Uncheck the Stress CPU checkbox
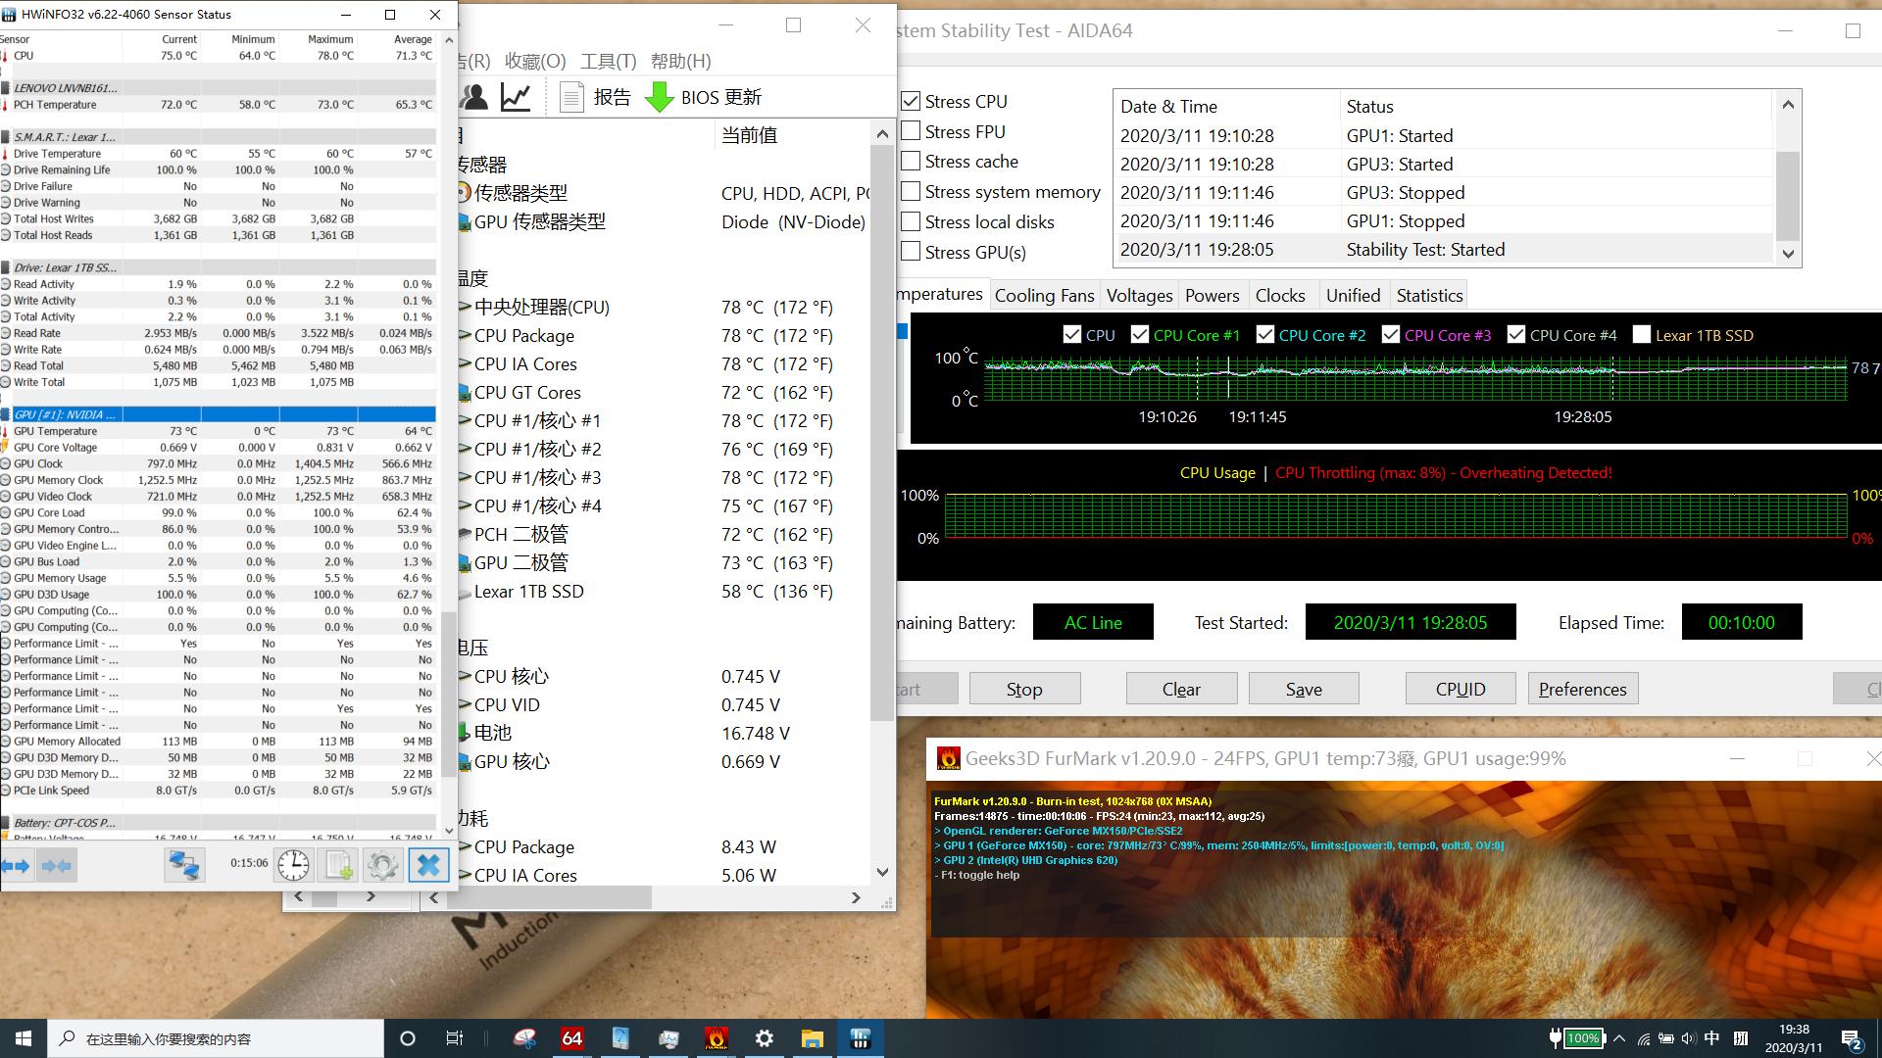The height and width of the screenshot is (1058, 1882). (x=911, y=101)
